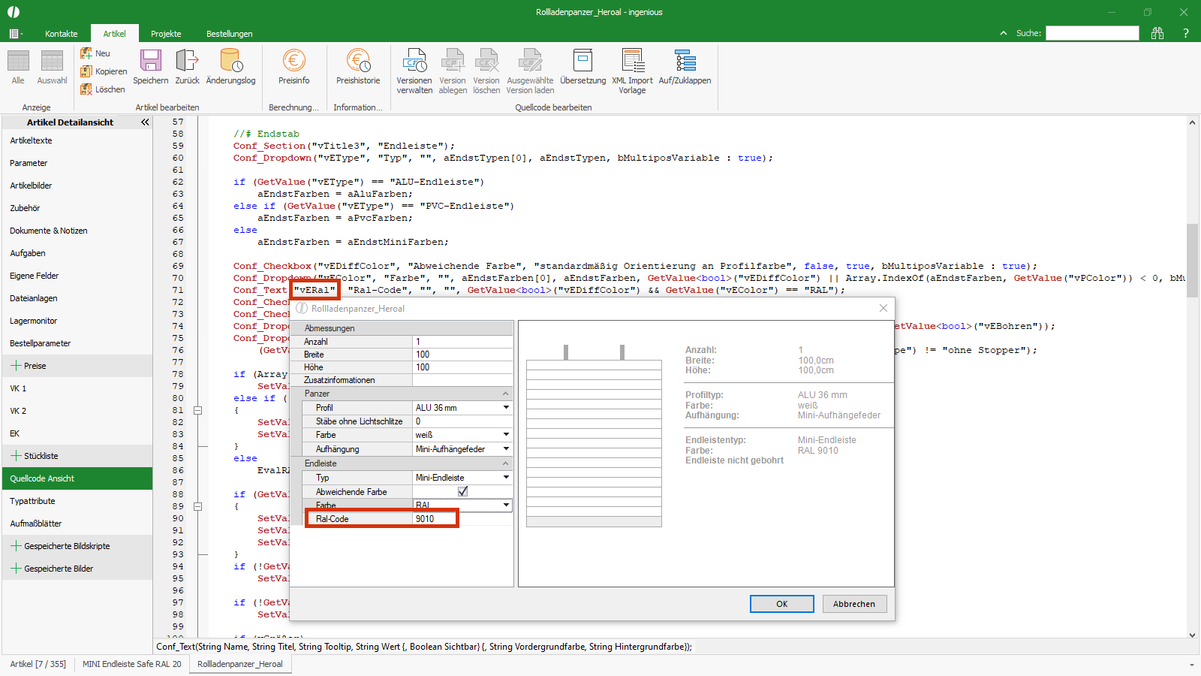Screen dimensions: 1201x676
Task: Switch to the Projekte ribbon tab
Action: 166,34
